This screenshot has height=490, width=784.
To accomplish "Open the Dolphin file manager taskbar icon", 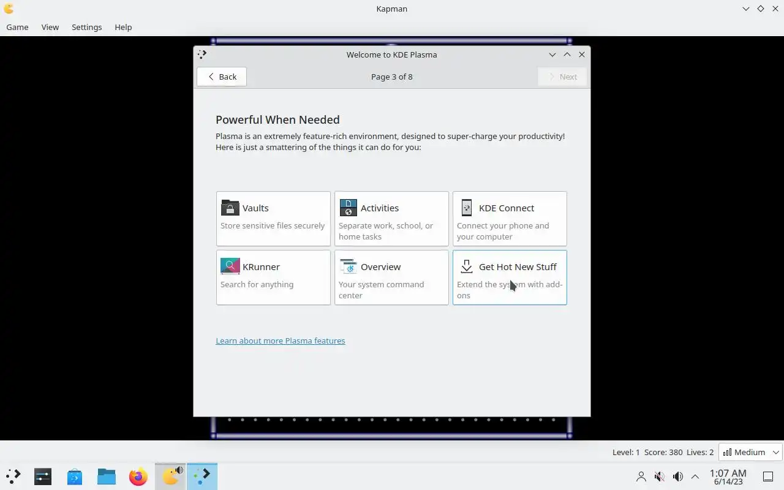I will [107, 476].
